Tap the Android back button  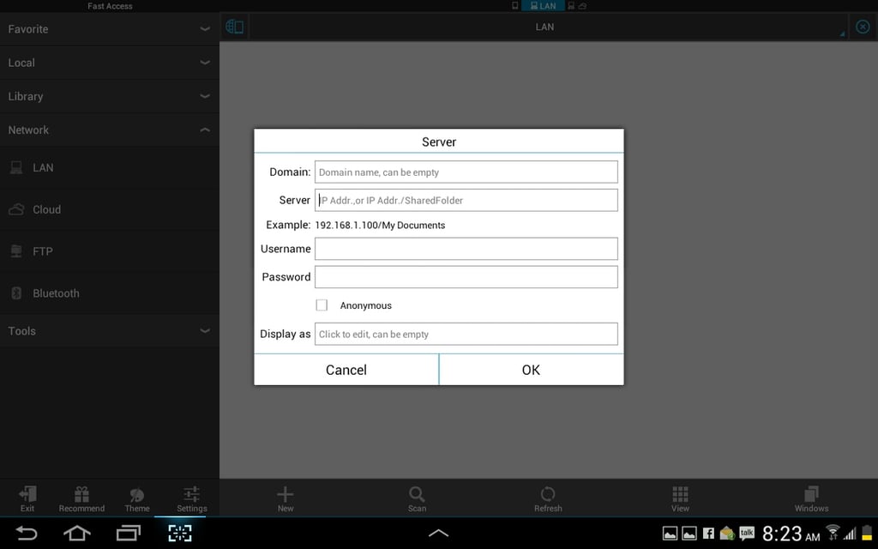[x=27, y=534]
